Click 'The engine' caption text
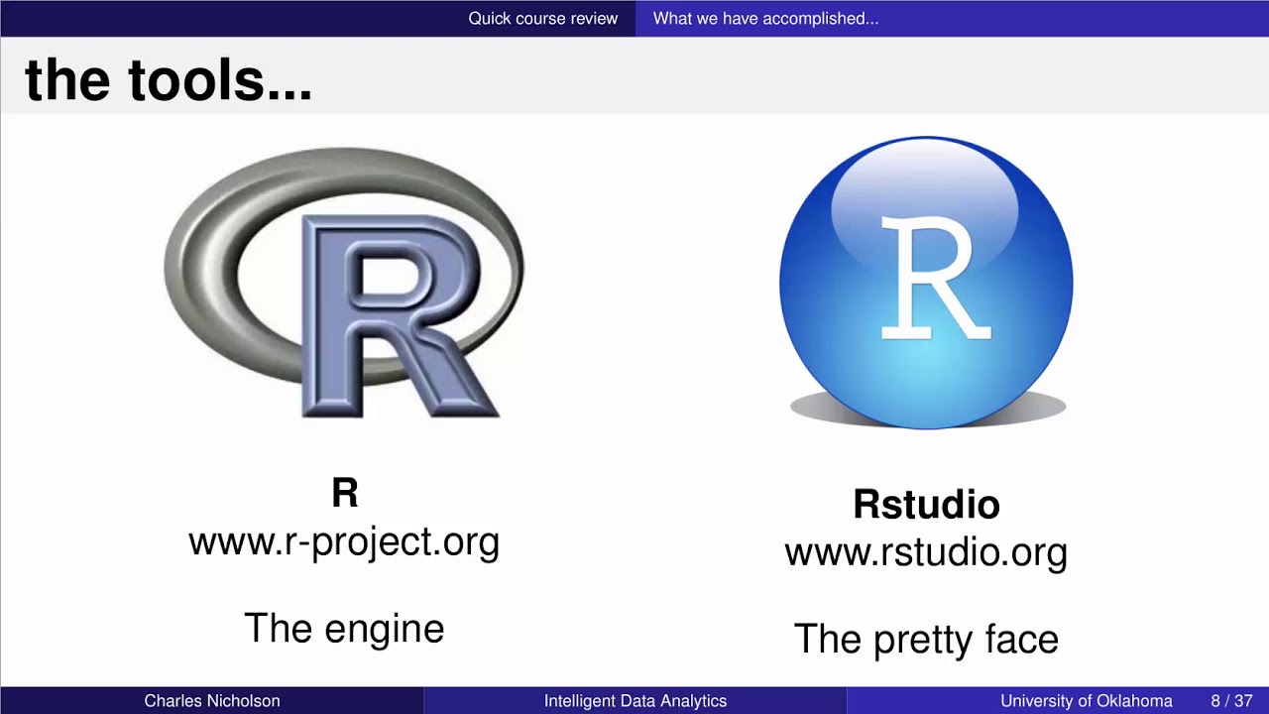Screen dimensions: 1269x714 344,629
